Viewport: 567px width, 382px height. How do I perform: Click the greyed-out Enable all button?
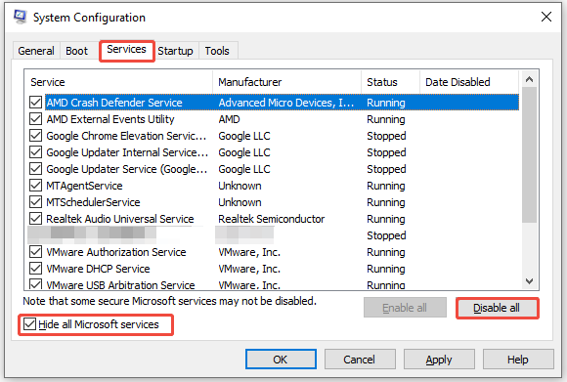(405, 308)
